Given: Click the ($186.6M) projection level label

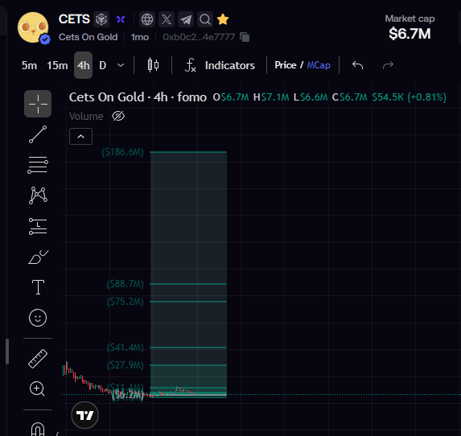Looking at the screenshot, I should (122, 152).
